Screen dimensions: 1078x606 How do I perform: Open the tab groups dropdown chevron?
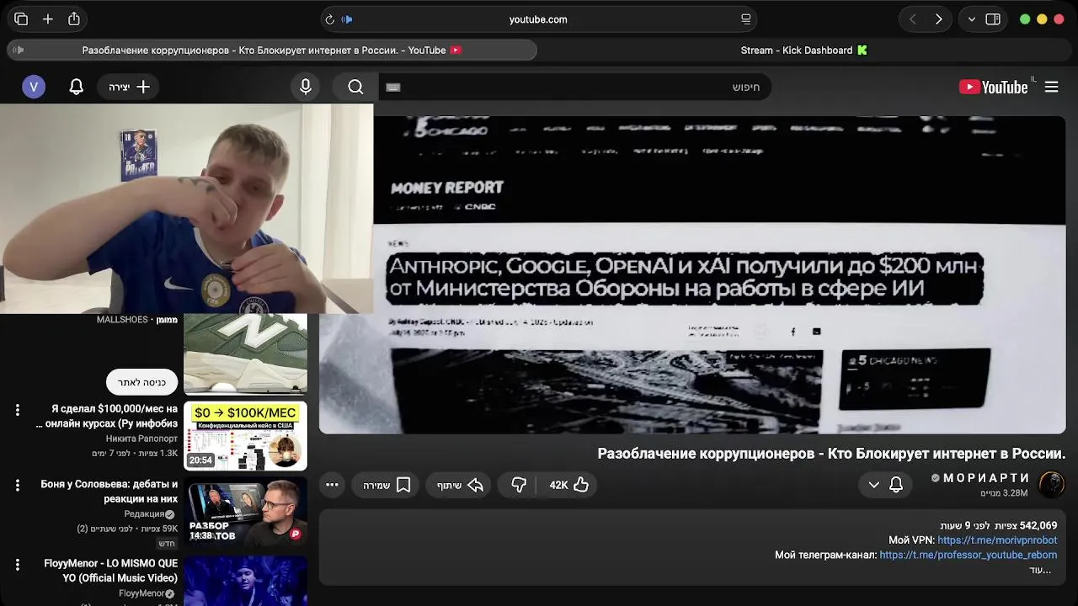pos(972,19)
